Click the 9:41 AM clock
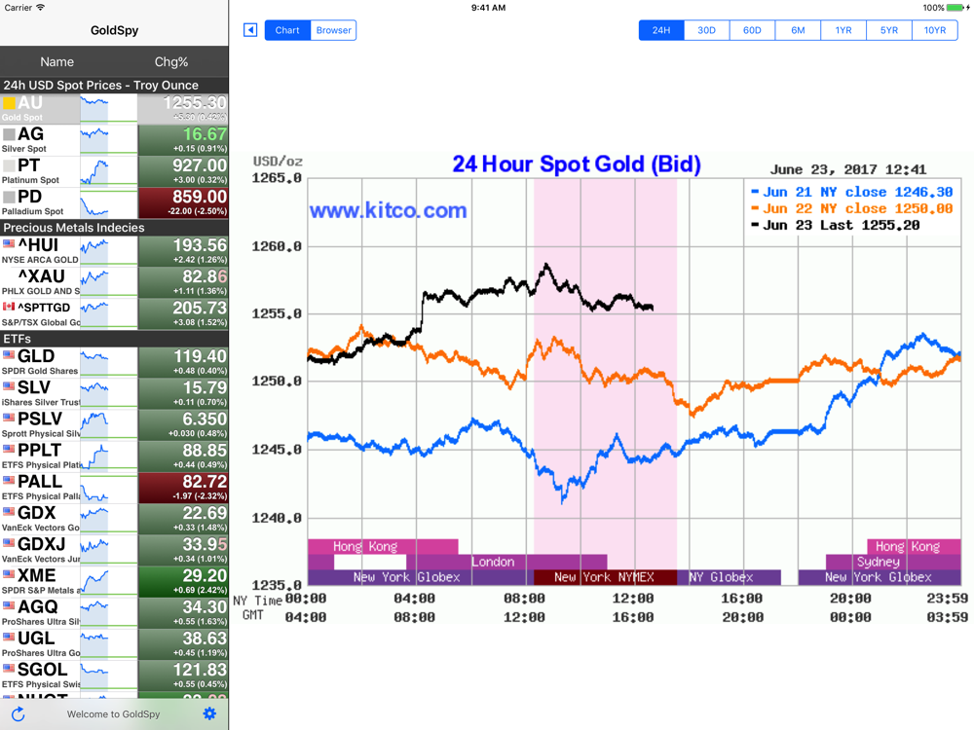This screenshot has width=974, height=730. (x=488, y=8)
